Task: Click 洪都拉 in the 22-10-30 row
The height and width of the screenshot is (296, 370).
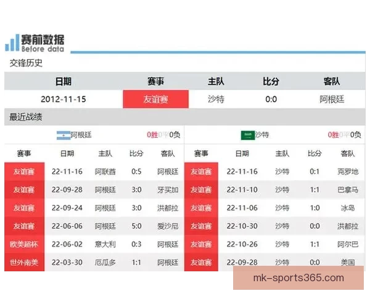Action: 348,226
